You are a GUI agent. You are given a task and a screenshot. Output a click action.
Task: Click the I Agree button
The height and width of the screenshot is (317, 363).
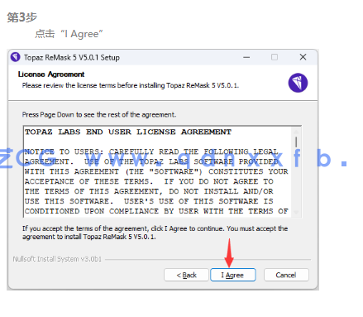pos(233,275)
